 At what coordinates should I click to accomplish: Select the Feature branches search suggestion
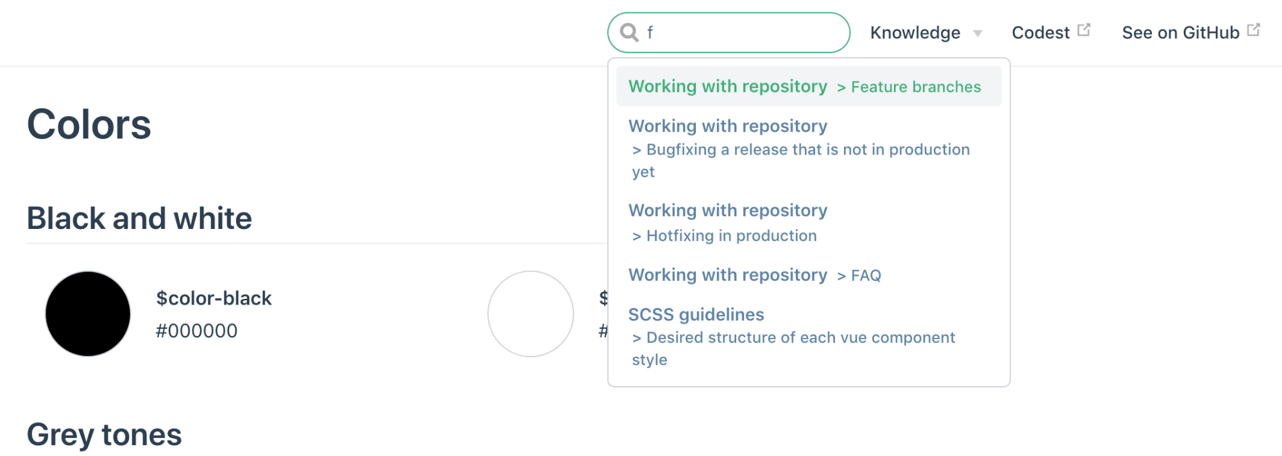pos(808,87)
